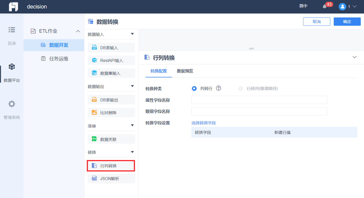364x198 pixels.
Task: Collapse the 数据输入 section arrow
Action: click(132, 34)
